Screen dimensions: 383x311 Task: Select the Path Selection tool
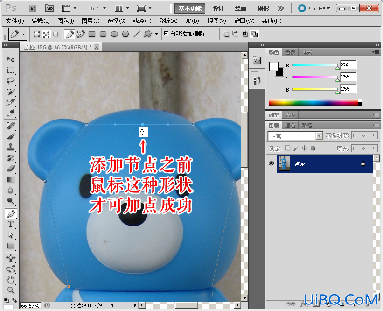pos(11,235)
